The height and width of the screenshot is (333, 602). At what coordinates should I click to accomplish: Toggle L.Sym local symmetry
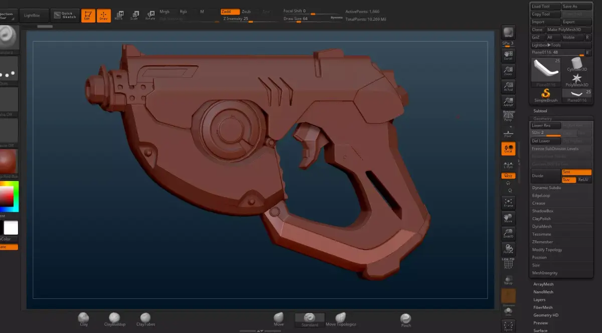(x=508, y=164)
